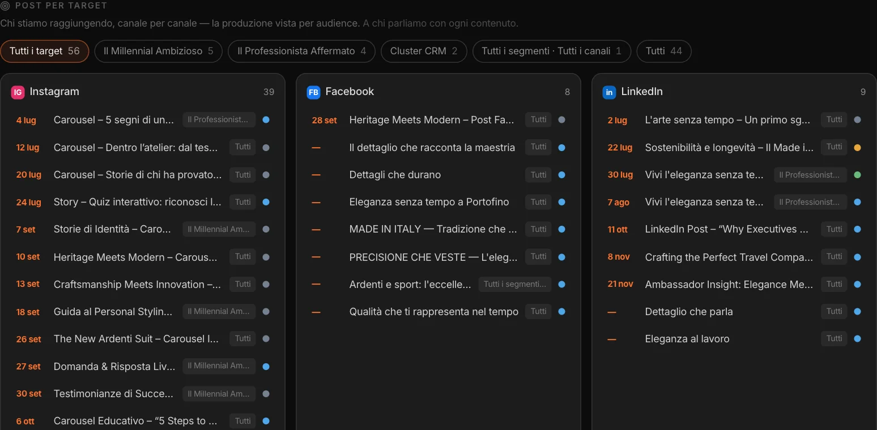This screenshot has width=877, height=430.
Task: Filter by Il Professionista Affermato
Action: point(301,51)
